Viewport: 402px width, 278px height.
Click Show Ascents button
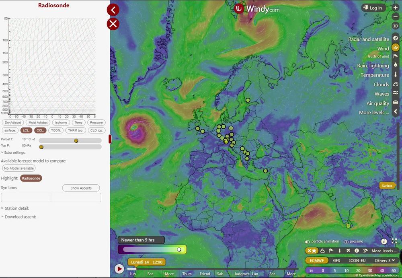81,188
